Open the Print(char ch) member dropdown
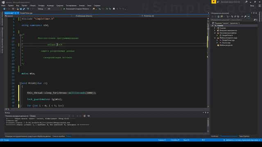Image resolution: width=262 pixels, height=147 pixels. coord(175,16)
